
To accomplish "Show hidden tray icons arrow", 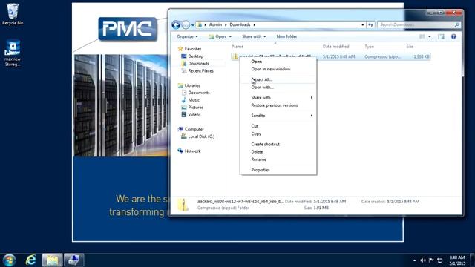I will tap(414, 260).
